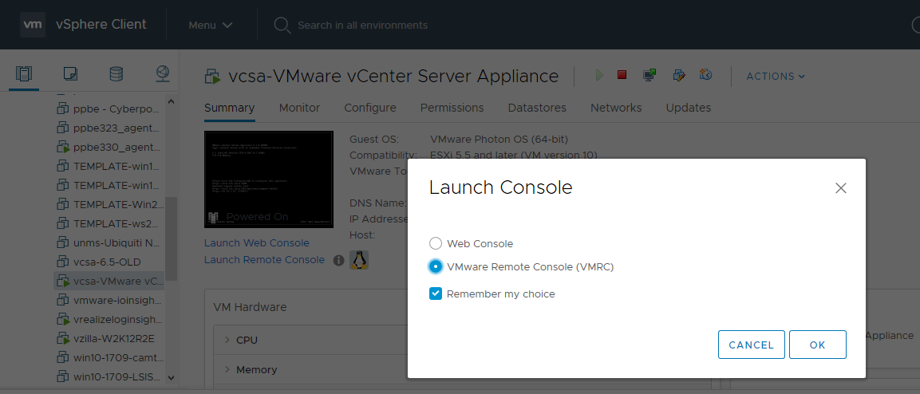Click the info icon beside Launch Remote Console
Viewport: 920px width, 394px height.
(x=338, y=260)
